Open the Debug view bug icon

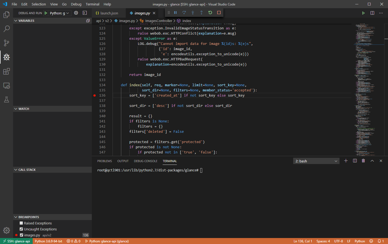point(7,57)
